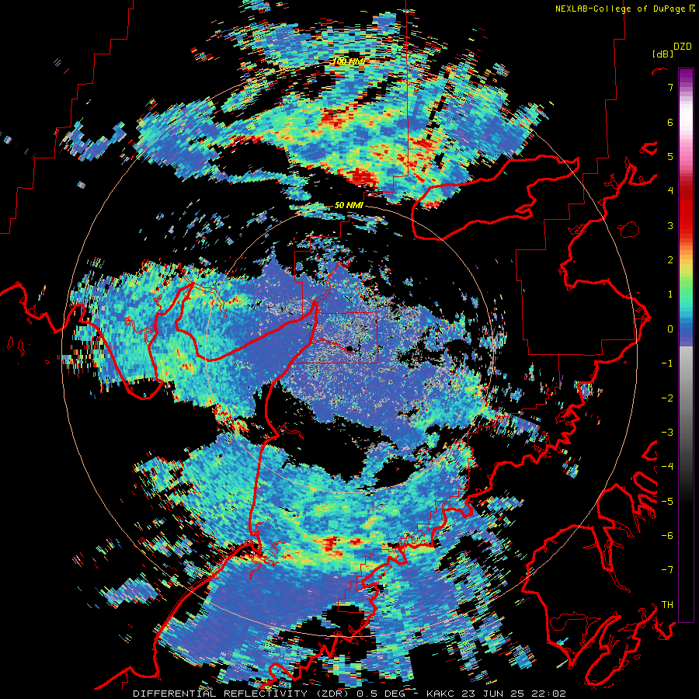The width and height of the screenshot is (699, 699).
Task: Click the [dB] unit label
Action: pyautogui.click(x=663, y=54)
